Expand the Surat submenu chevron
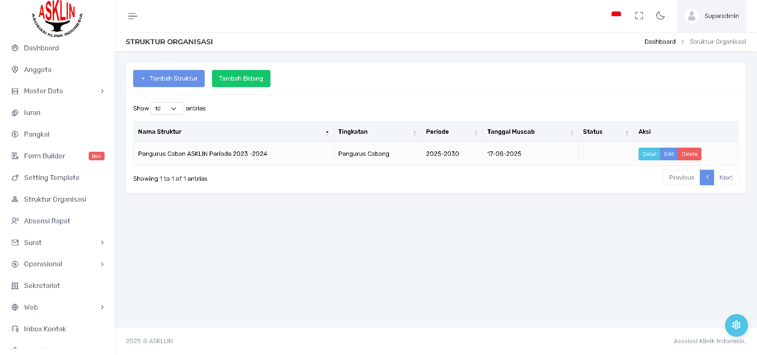Image resolution: width=757 pixels, height=355 pixels. tap(102, 243)
